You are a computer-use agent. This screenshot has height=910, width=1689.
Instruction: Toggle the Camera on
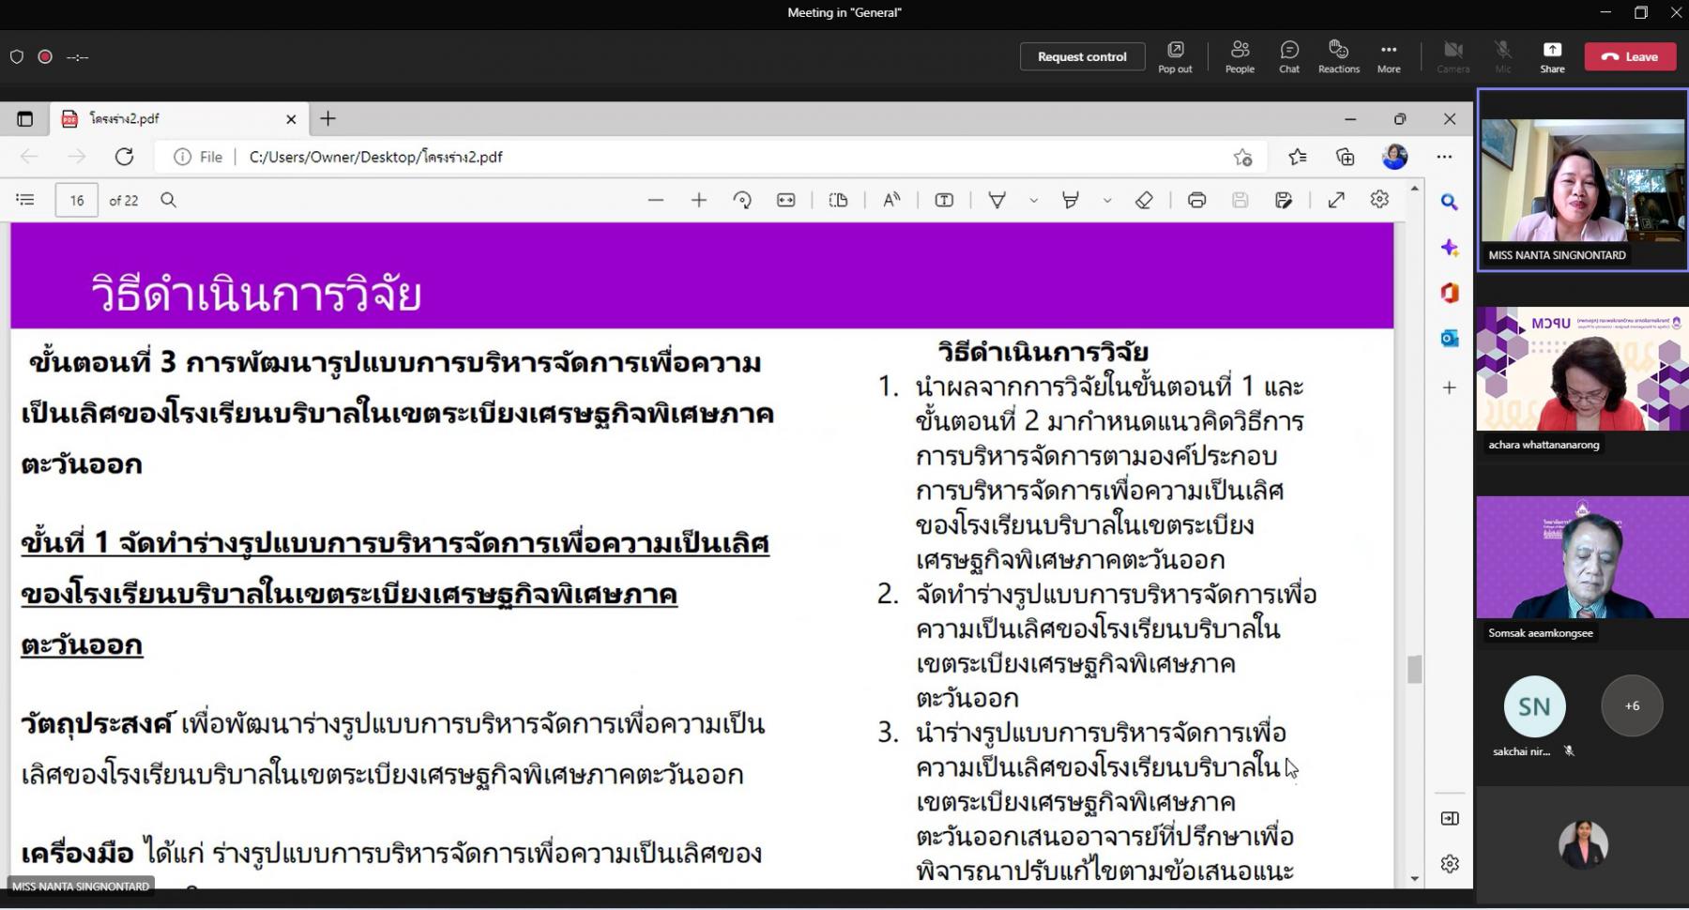click(x=1453, y=57)
